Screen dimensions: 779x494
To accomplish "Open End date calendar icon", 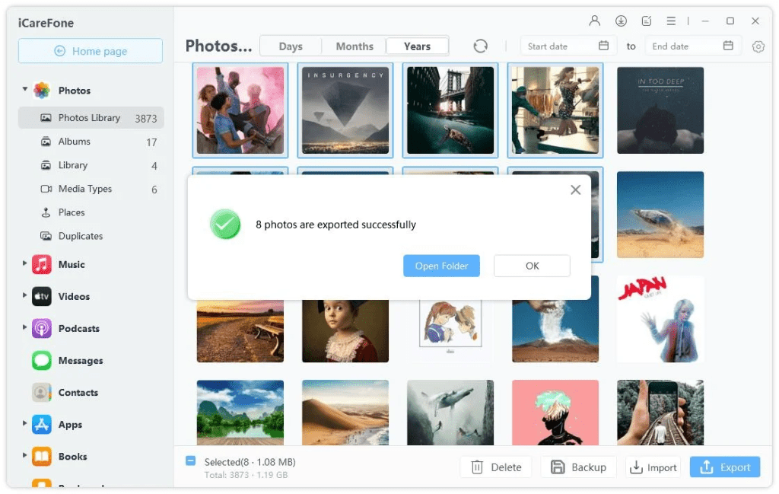I will point(728,46).
